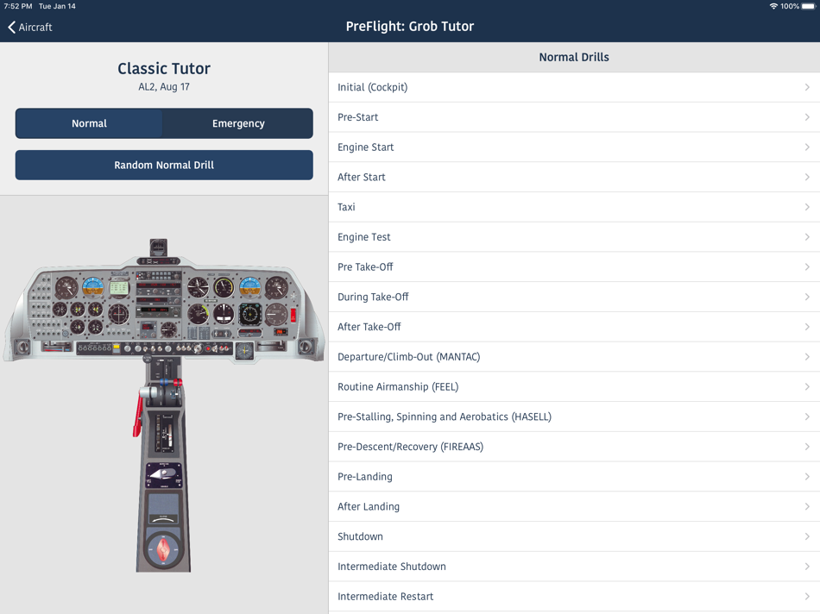
Task: Tap chevron on Engine Start row
Action: (x=807, y=147)
